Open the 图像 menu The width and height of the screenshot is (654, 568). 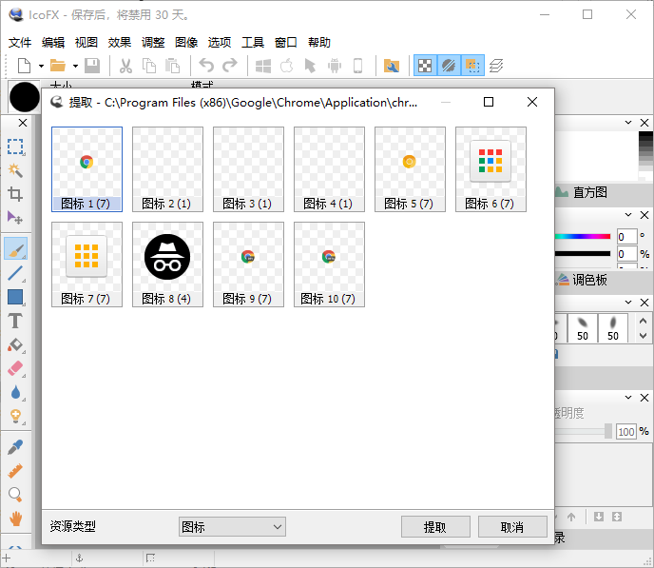point(186,42)
